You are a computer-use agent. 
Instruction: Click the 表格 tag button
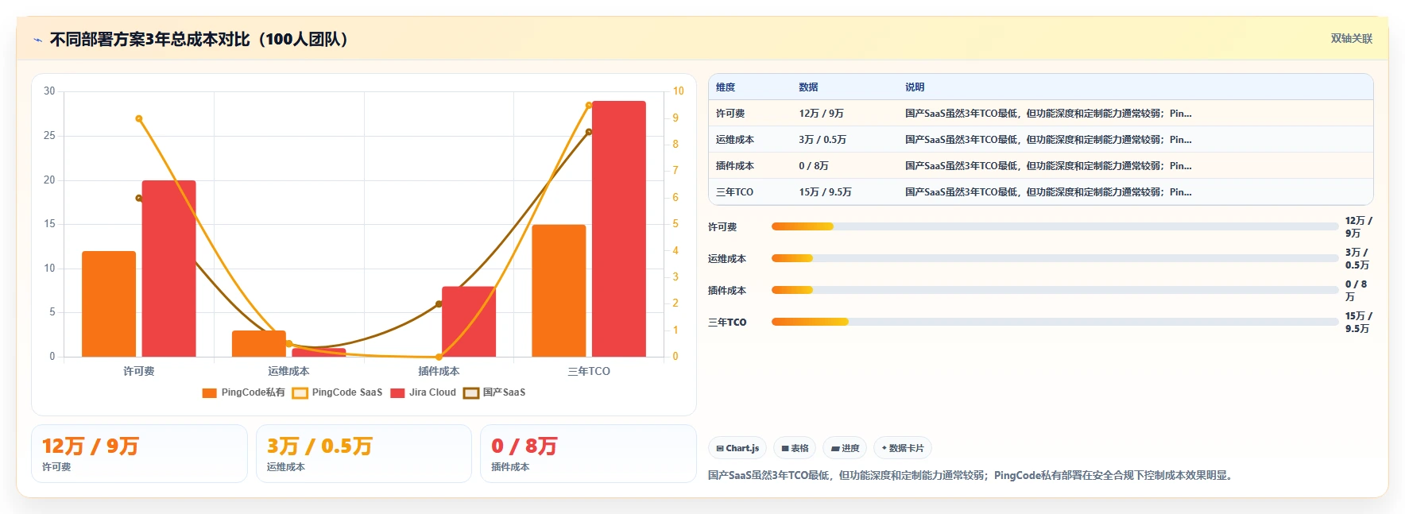tap(794, 448)
